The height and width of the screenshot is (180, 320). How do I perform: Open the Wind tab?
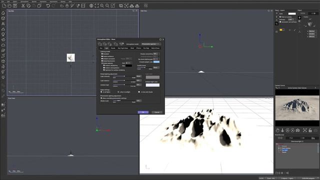132,48
